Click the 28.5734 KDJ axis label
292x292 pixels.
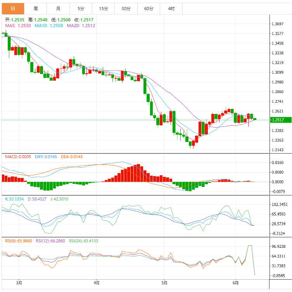point(278,224)
